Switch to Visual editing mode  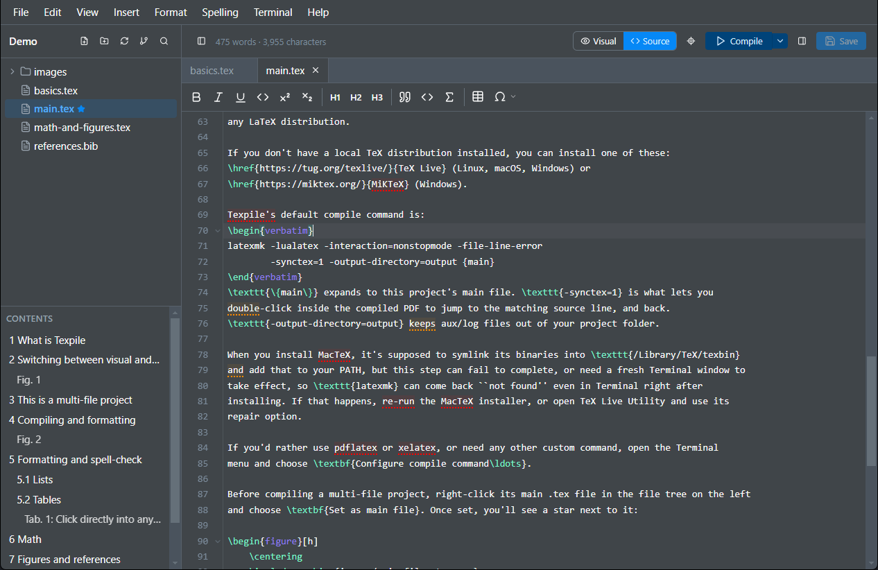pos(599,41)
